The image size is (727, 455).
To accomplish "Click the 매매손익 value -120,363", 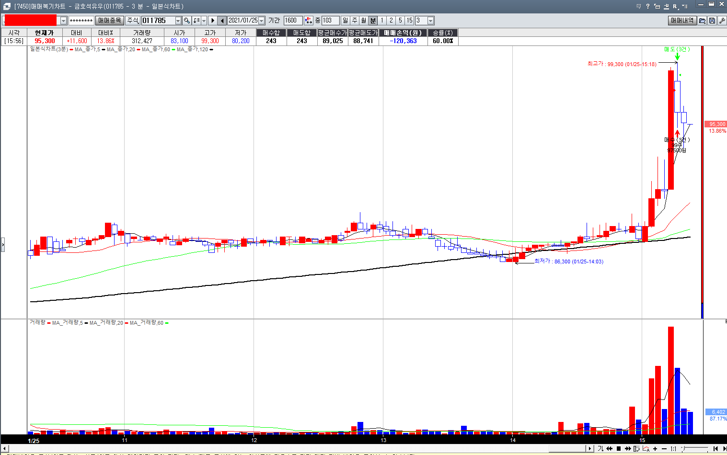I will pos(403,41).
